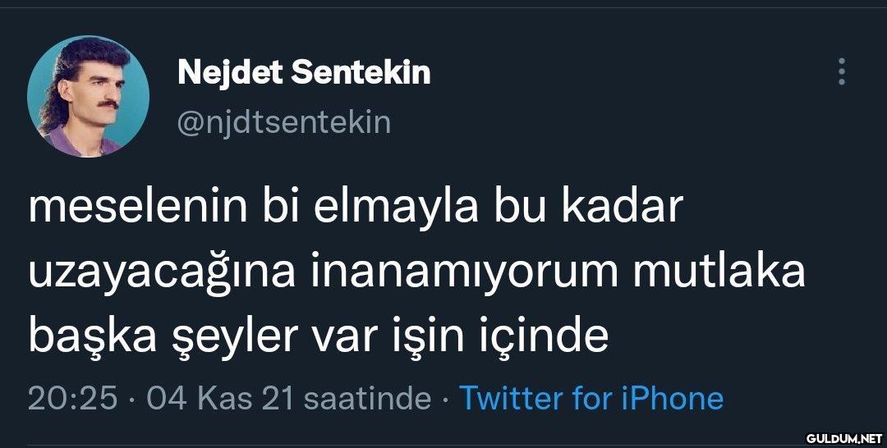Click the word saatinde after the date
Image resolution: width=887 pixels, height=448 pixels.
tap(367, 399)
